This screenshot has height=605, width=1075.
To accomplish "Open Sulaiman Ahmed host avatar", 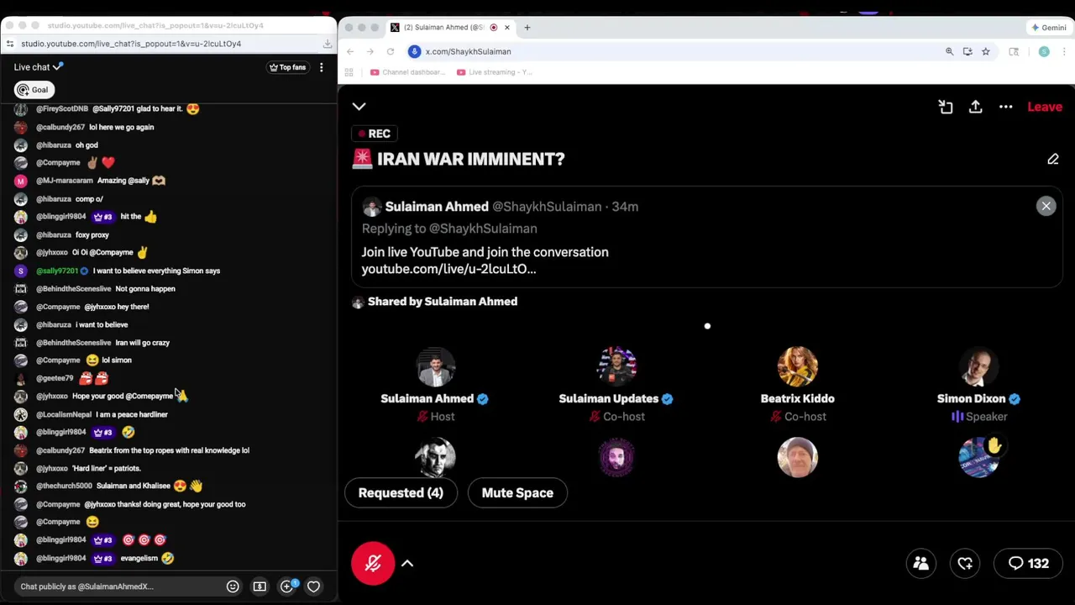I will point(435,366).
